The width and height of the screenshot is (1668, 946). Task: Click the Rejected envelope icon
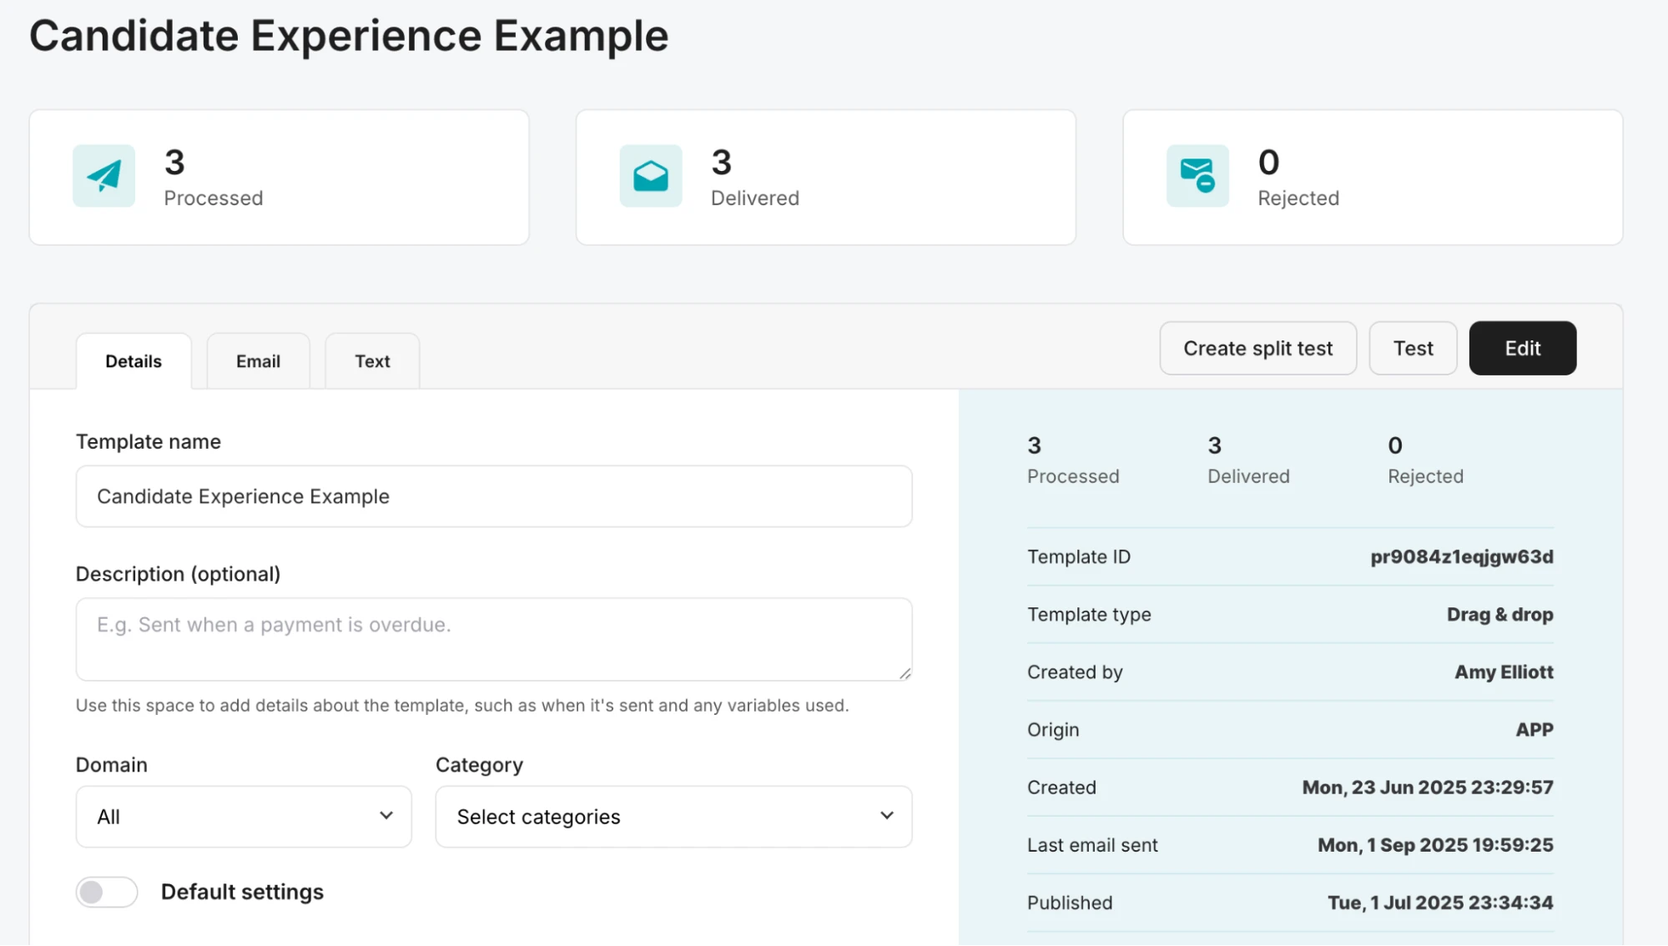[1197, 176]
